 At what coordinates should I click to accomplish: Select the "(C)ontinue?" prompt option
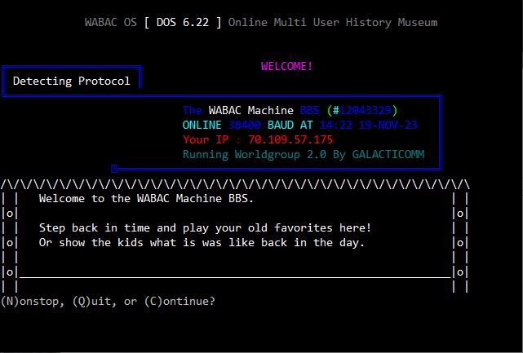point(180,302)
